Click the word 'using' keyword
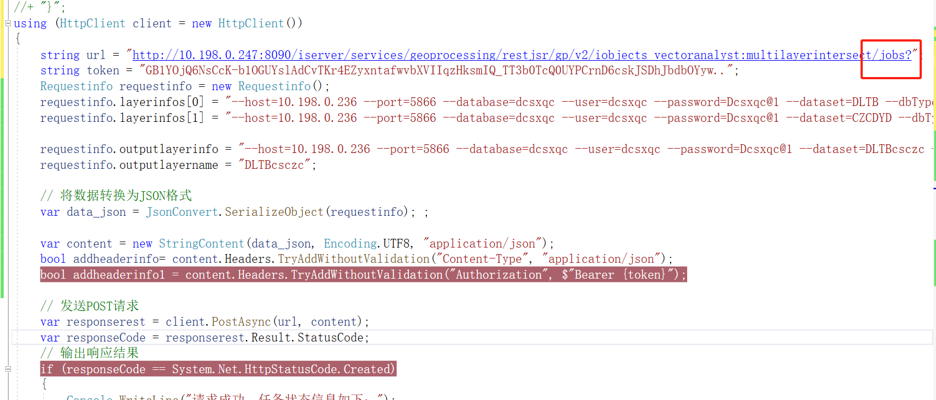The width and height of the screenshot is (936, 400). [x=30, y=23]
